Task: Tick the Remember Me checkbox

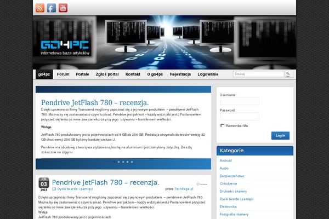Action: coord(222,125)
